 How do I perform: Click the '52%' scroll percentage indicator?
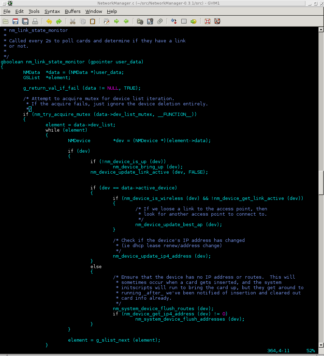point(311,350)
